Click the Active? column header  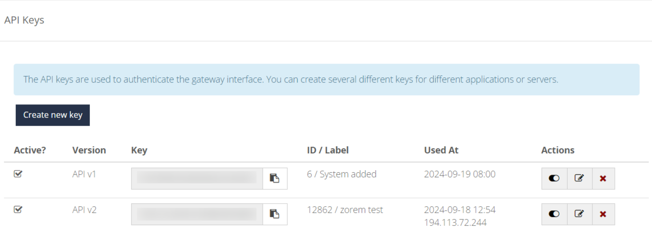pyautogui.click(x=30, y=150)
